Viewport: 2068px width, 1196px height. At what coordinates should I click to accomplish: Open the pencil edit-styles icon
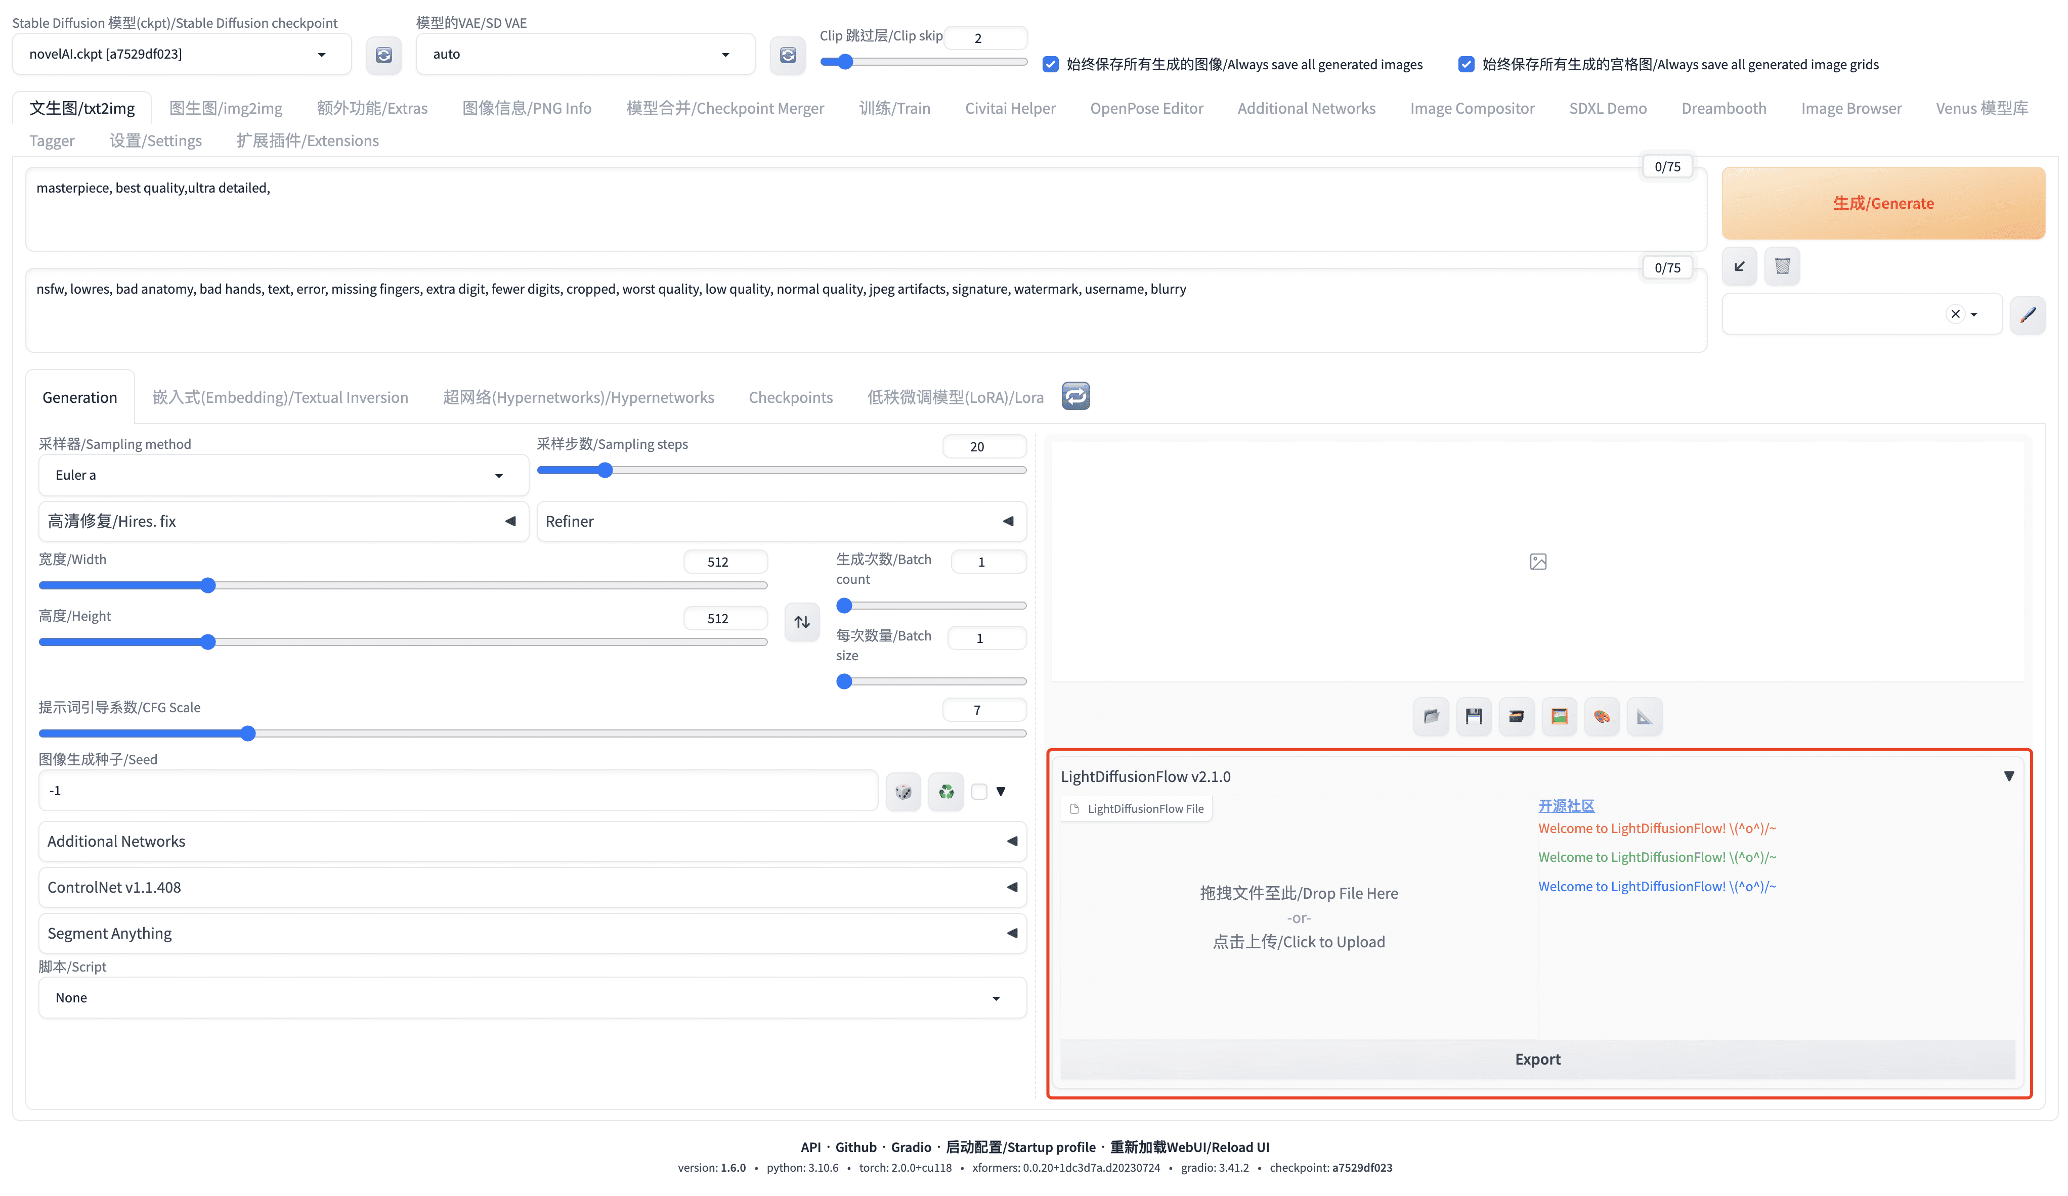coord(2027,314)
